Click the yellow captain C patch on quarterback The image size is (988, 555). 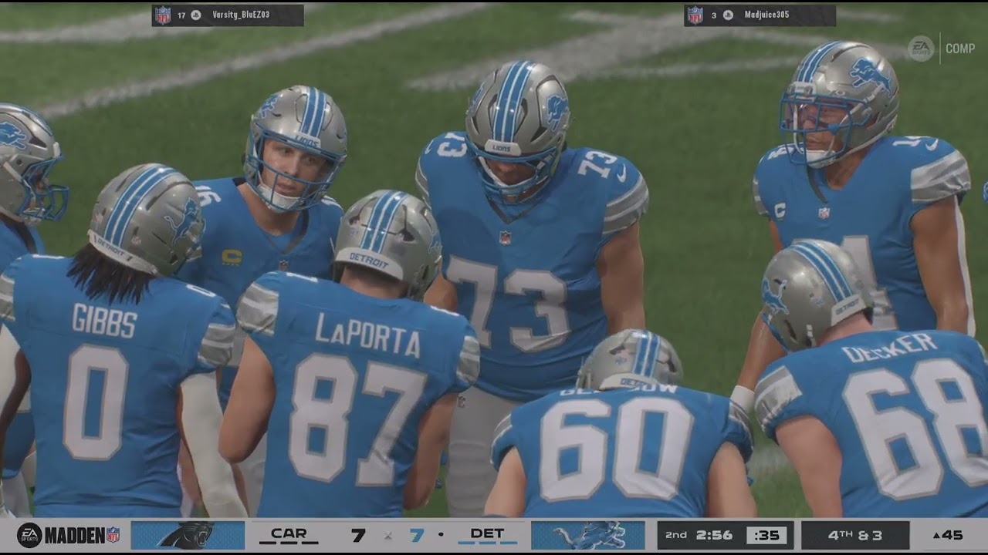coord(232,257)
